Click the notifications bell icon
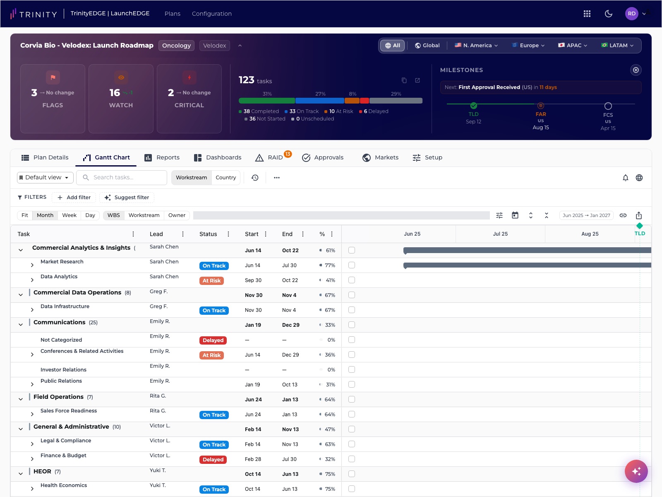Screen dimensions: 662x497 click(626, 178)
